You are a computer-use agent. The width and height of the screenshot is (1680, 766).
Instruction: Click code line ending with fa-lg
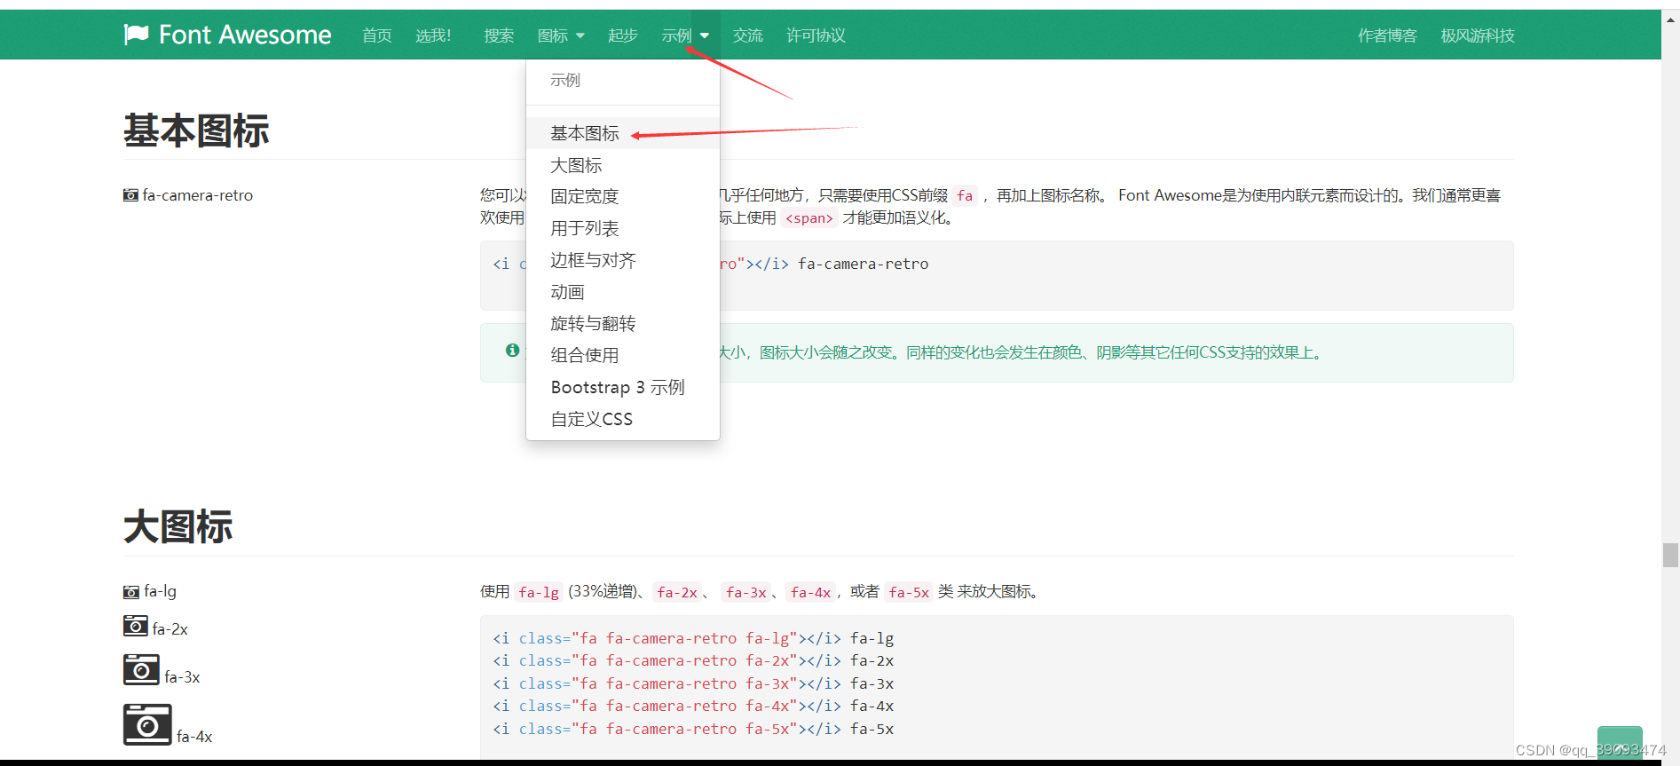click(x=693, y=638)
